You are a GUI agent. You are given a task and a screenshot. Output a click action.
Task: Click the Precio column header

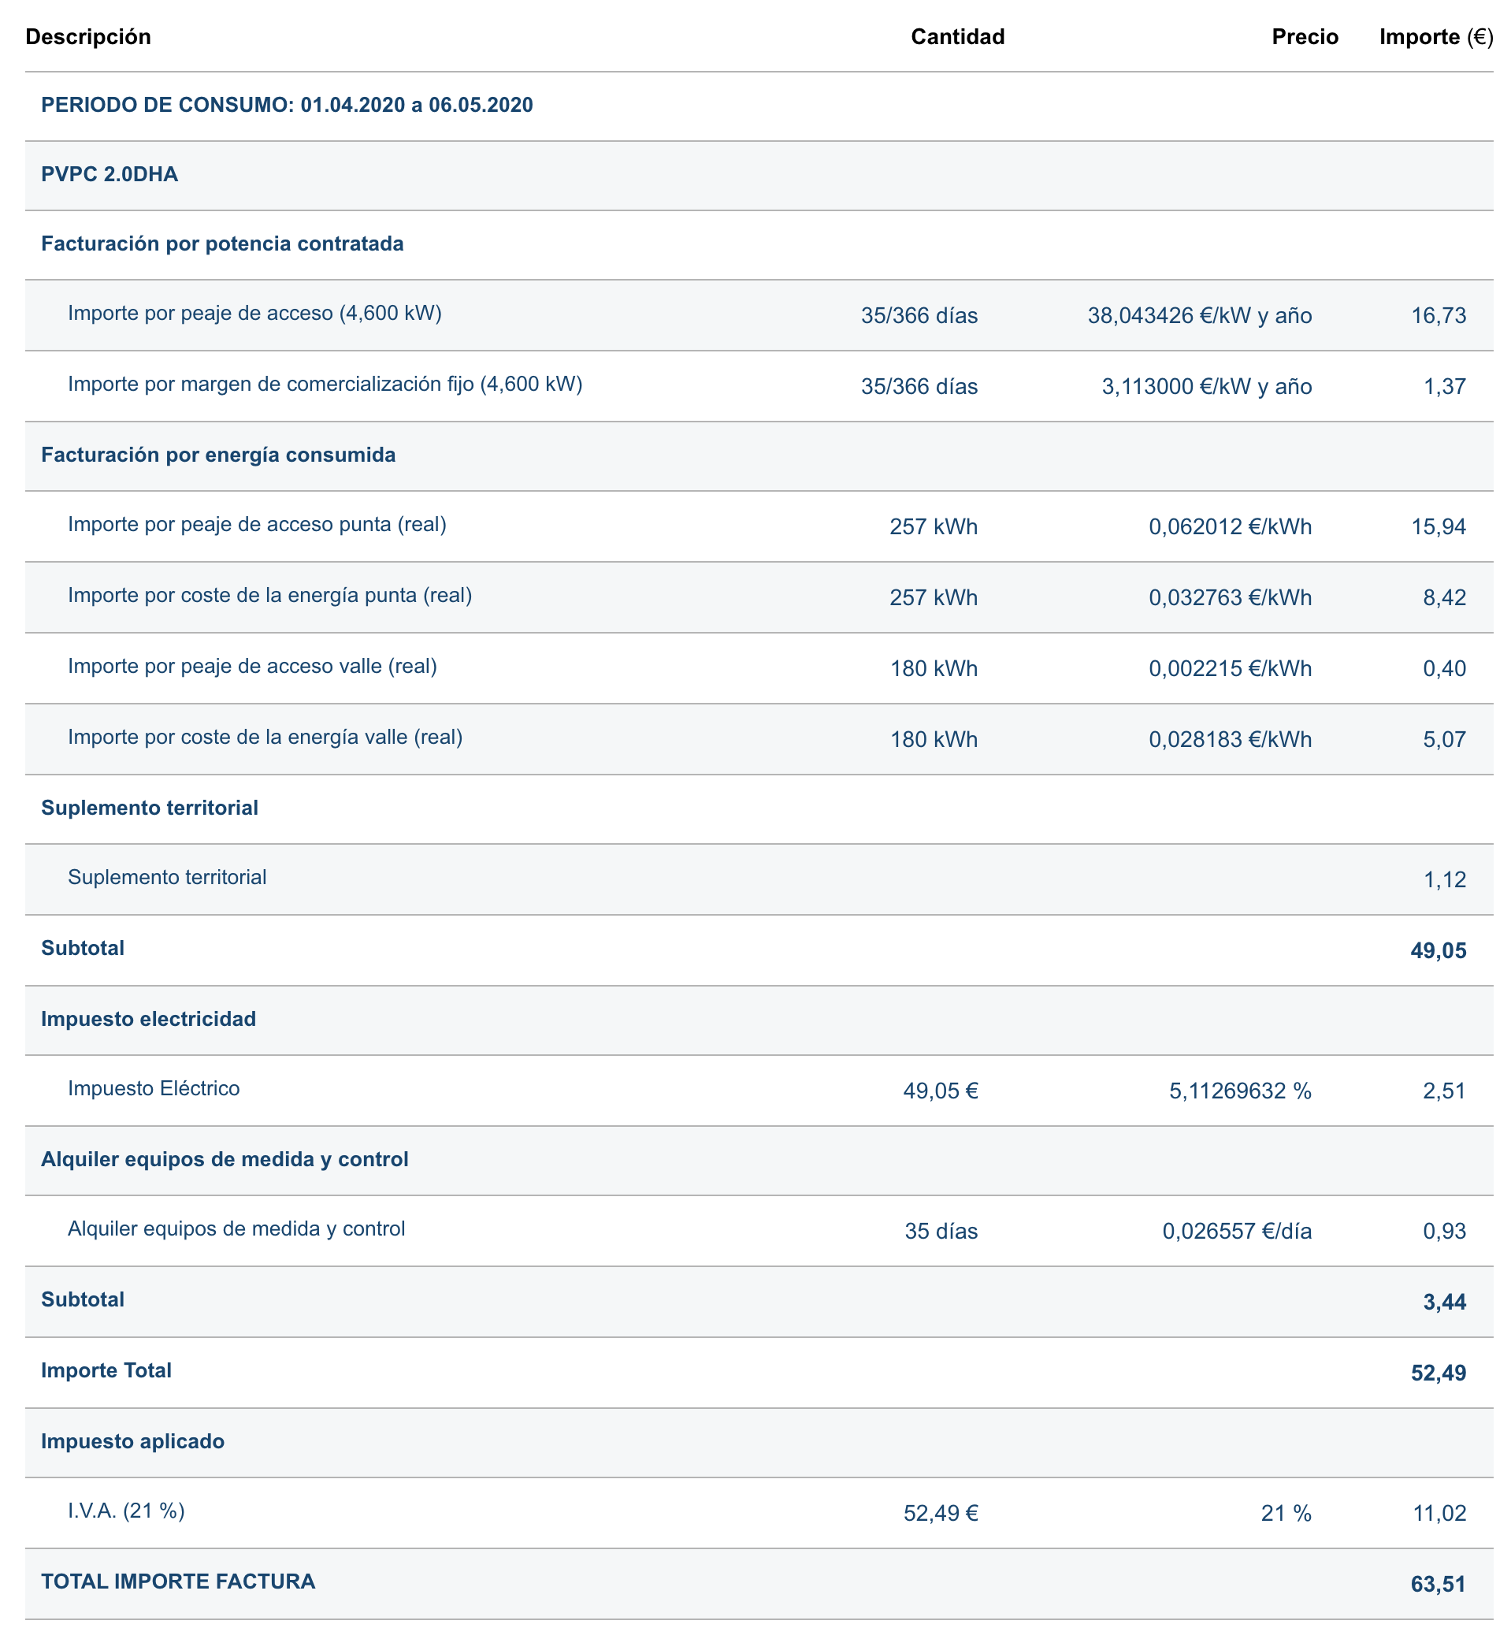[x=1305, y=37]
